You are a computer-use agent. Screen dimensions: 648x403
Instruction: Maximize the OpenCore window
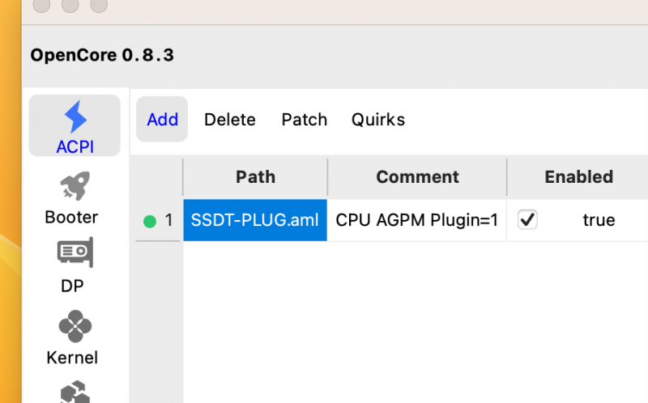pos(99,5)
